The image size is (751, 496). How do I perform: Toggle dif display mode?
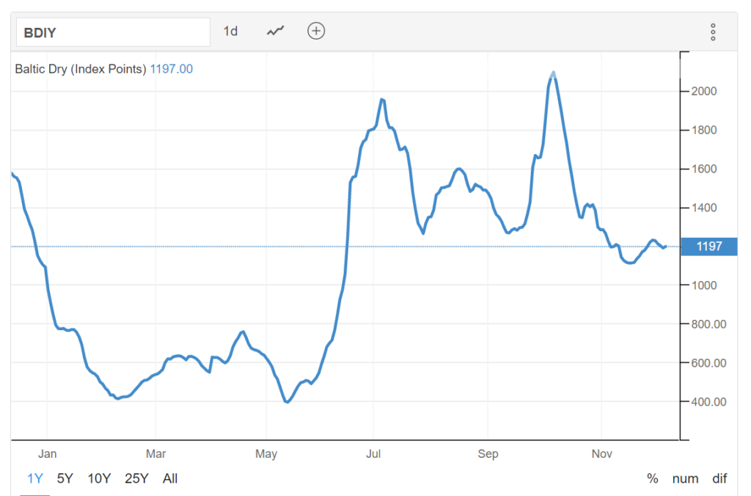[x=719, y=478]
